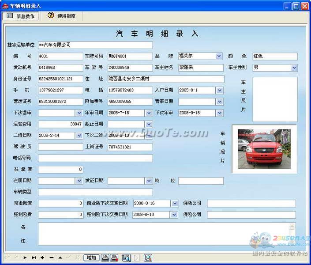The image size is (311, 265).
Task: Click the next record navigator arrow
Action: coord(25,257)
